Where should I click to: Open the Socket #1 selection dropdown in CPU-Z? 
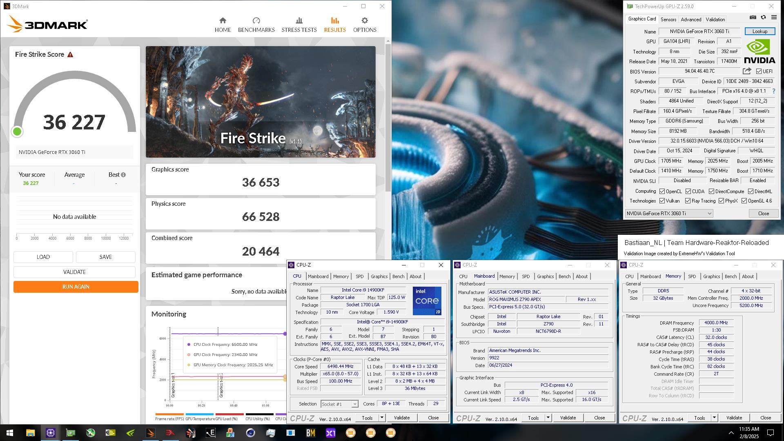(x=339, y=404)
